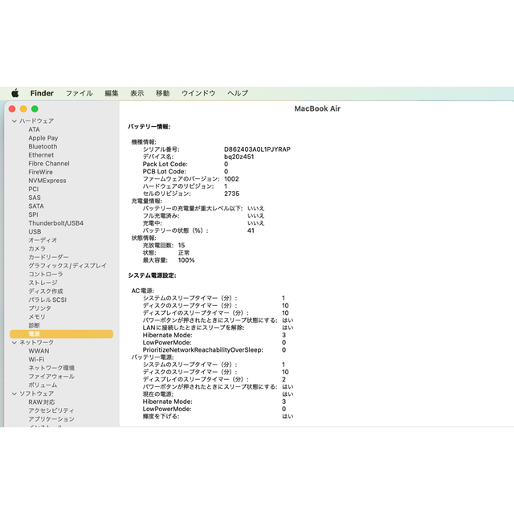The width and height of the screenshot is (514, 514).
Task: Select RAW対応 in the sidebar
Action: click(x=42, y=402)
